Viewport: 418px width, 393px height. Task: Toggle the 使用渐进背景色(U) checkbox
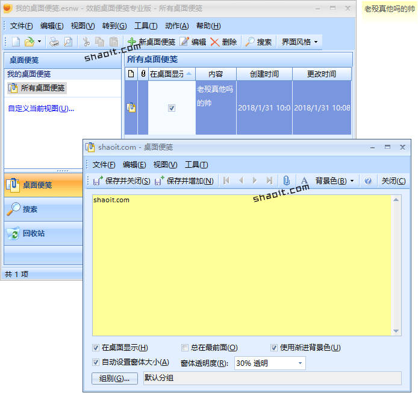274,348
